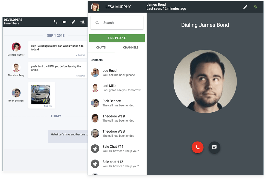The width and height of the screenshot is (266, 179).
Task: Click Brian Sullivan's avatar in chat
Action: [16, 93]
